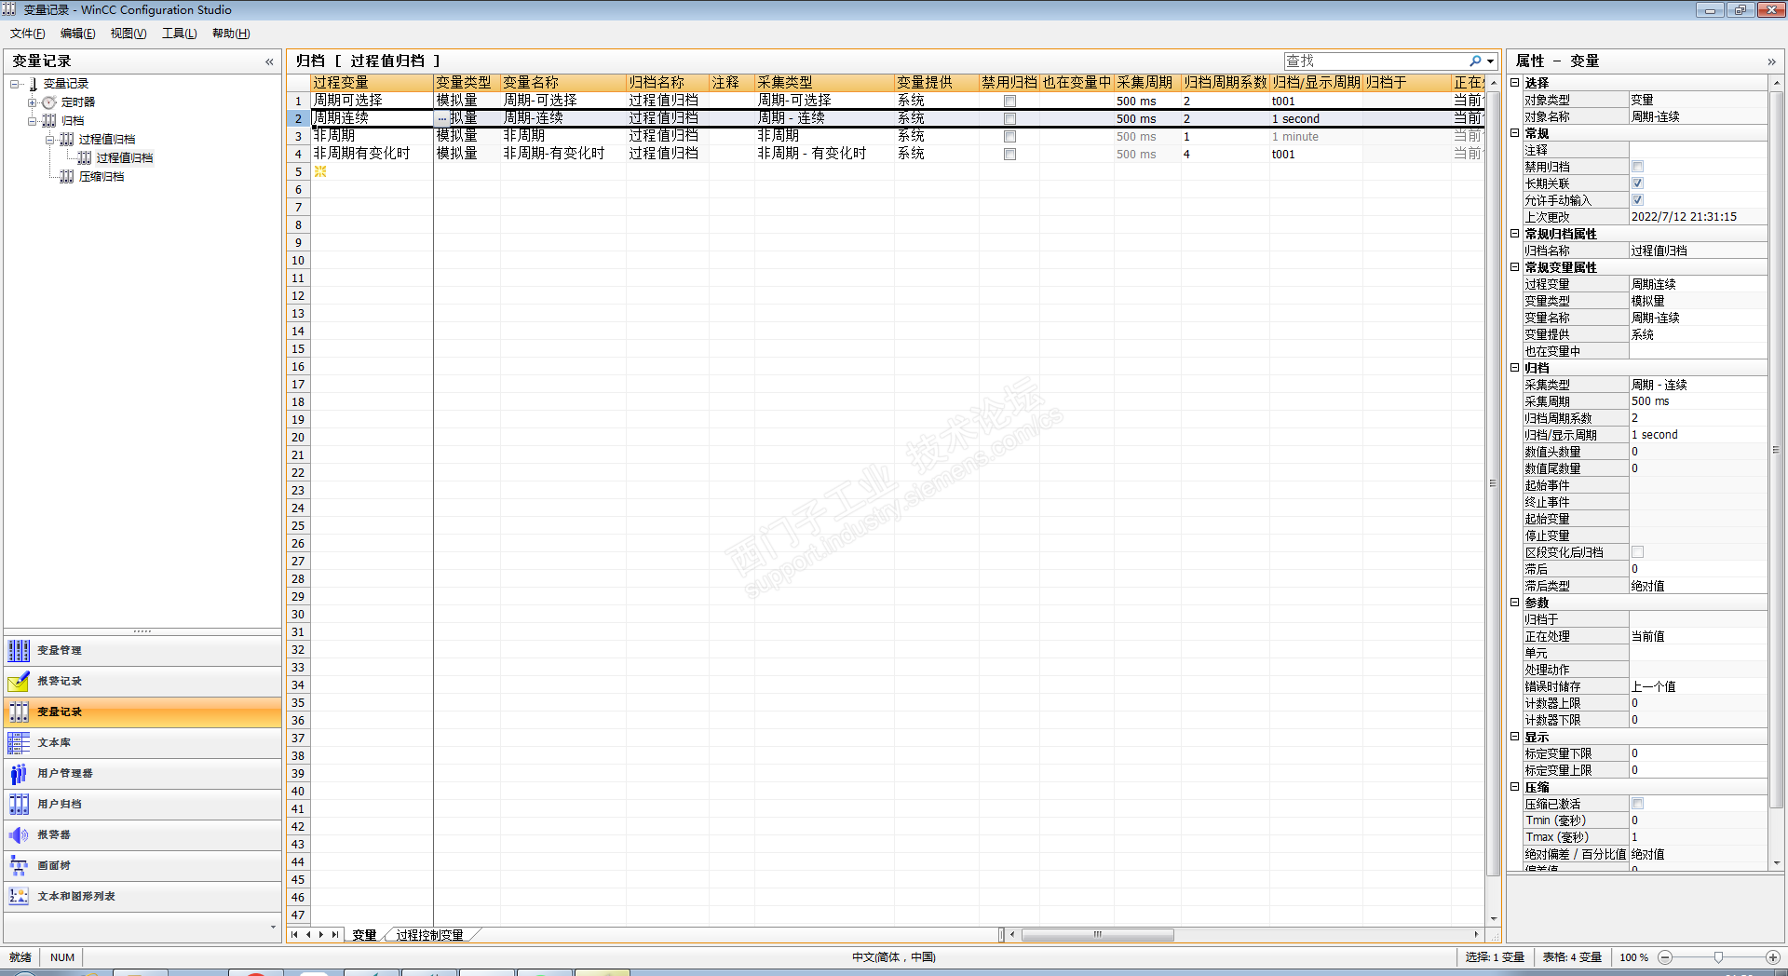Click the 采集周期 column header
This screenshot has width=1788, height=976.
pyautogui.click(x=1147, y=83)
